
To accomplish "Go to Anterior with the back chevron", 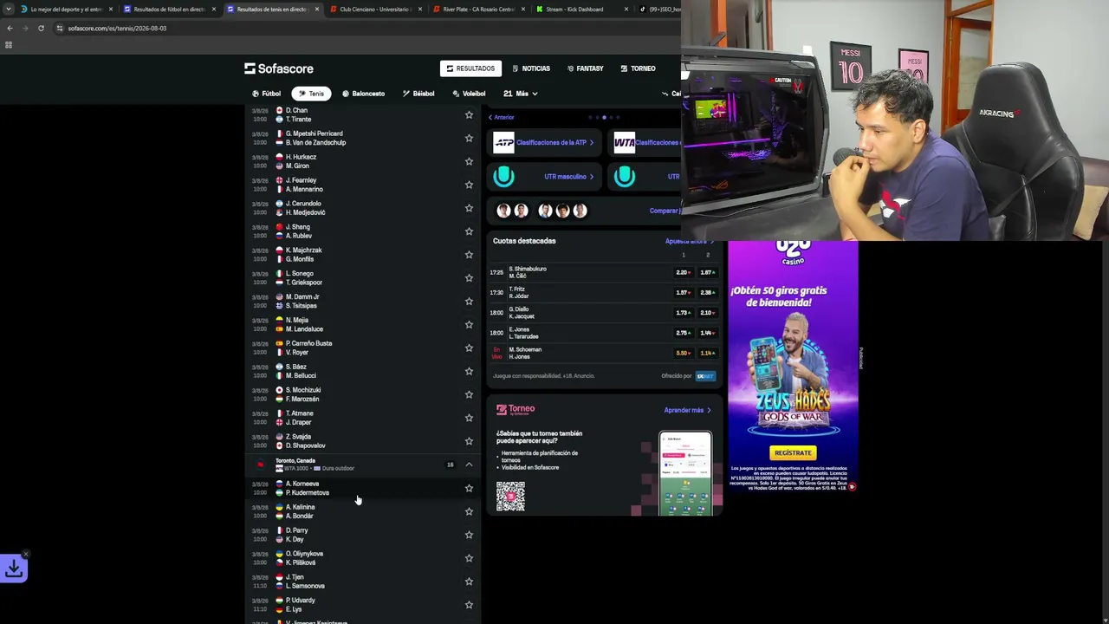I will click(501, 117).
